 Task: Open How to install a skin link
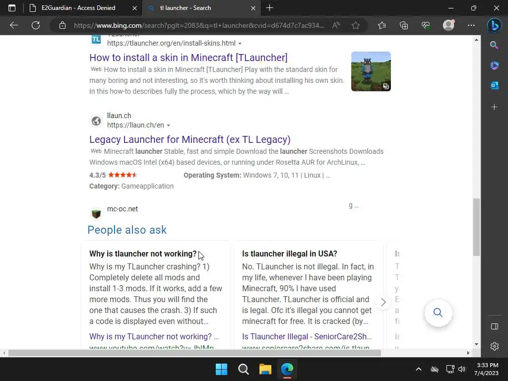(x=188, y=58)
